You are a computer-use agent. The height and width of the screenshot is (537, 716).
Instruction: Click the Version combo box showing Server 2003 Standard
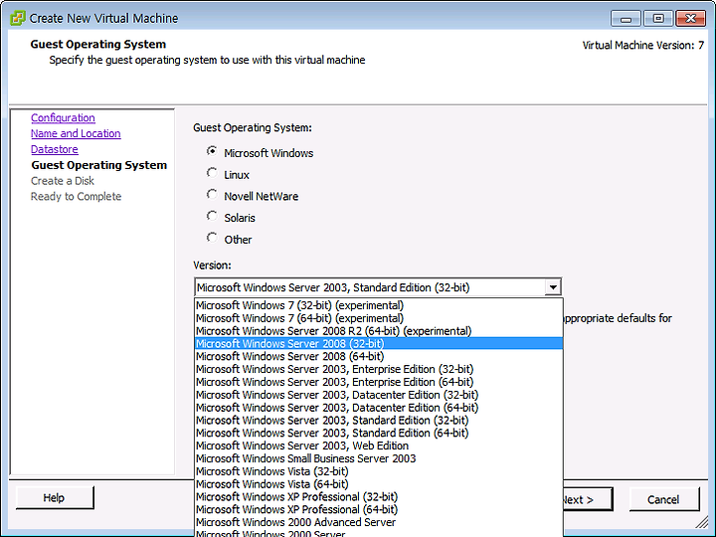tap(378, 287)
